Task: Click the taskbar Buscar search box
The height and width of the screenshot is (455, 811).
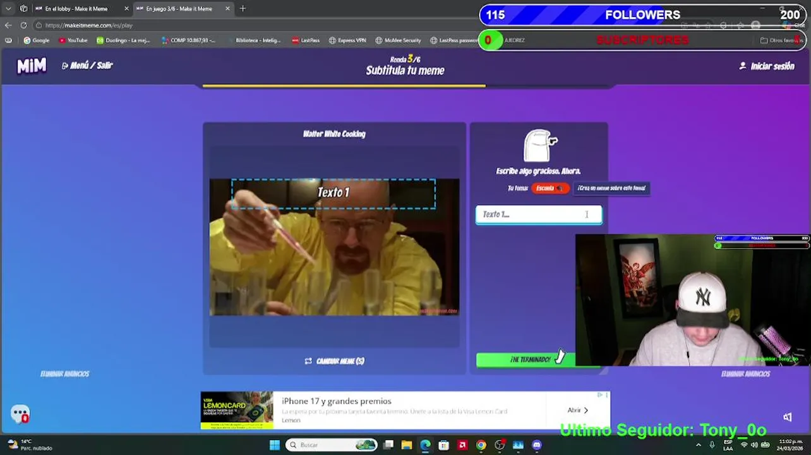Action: tap(331, 445)
